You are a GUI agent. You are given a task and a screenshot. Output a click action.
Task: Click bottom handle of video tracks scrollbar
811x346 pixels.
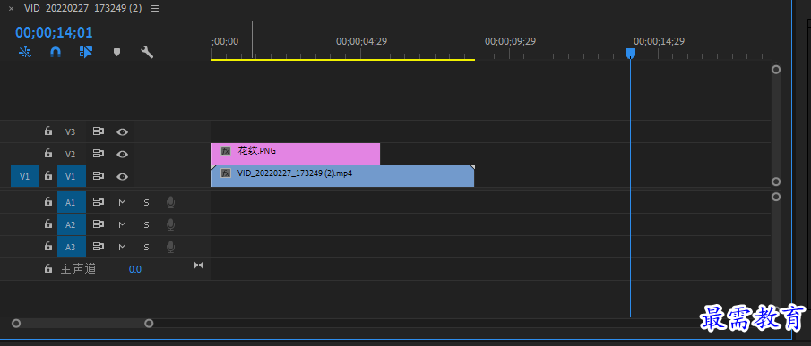[x=776, y=181]
